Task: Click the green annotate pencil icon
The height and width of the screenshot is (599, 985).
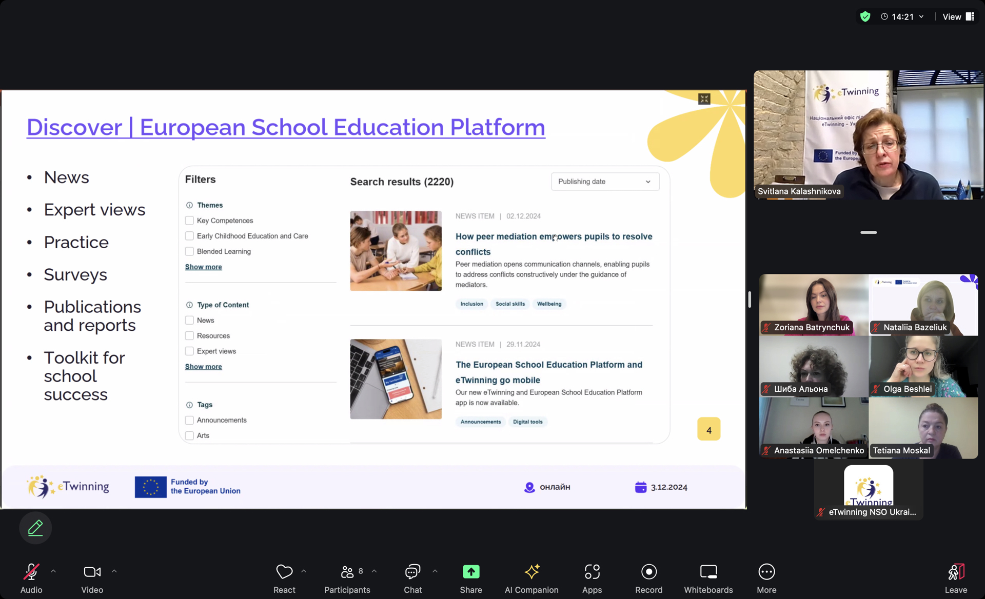Action: click(35, 528)
